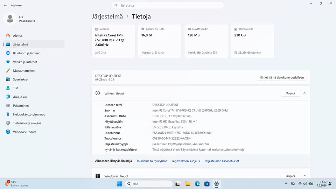Open the Windows Start menu

119,184
